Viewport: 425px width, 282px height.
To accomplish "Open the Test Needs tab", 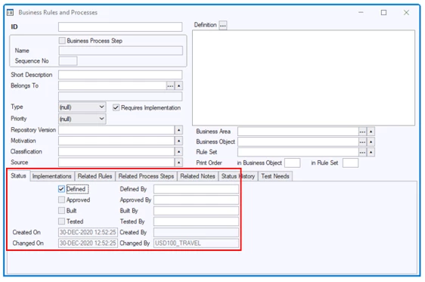I will [x=275, y=176].
